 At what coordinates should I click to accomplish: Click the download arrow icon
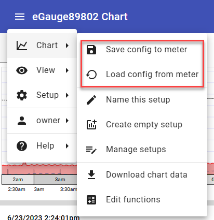point(91,174)
